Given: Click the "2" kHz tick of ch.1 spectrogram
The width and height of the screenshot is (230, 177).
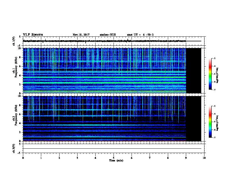Looking at the screenshot, I should tap(20, 84).
